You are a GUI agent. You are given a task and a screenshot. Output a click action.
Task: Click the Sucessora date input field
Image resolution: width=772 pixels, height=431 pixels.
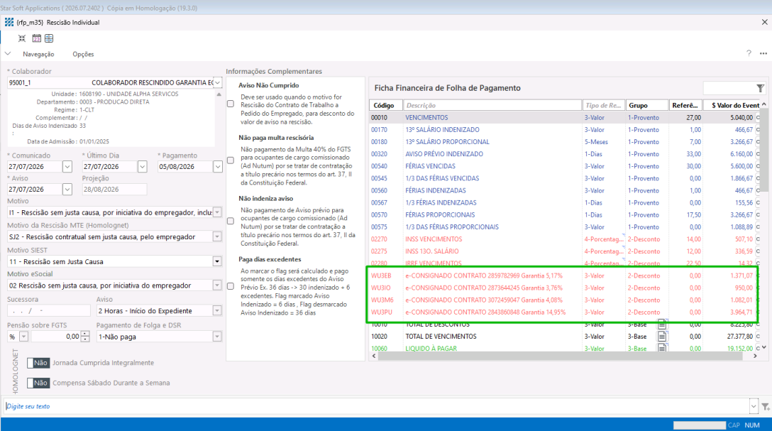(x=49, y=311)
